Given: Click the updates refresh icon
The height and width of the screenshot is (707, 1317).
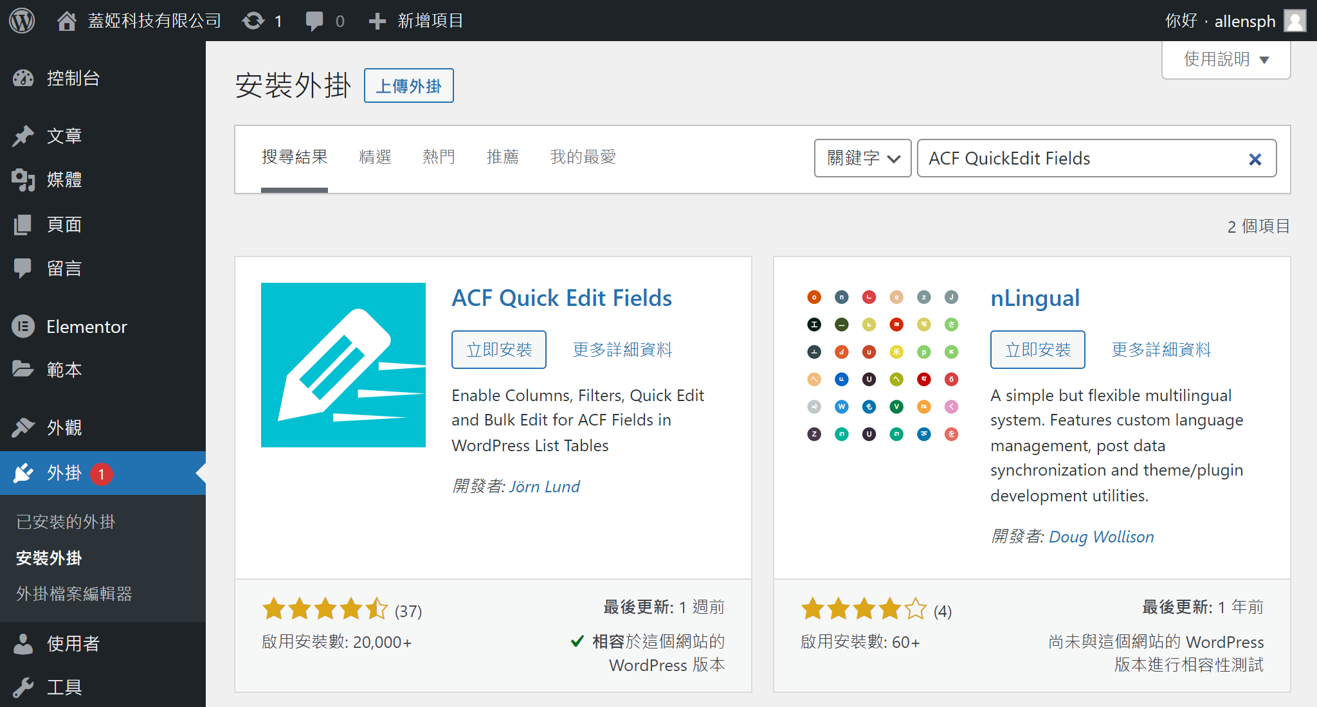Looking at the screenshot, I should click(x=253, y=21).
